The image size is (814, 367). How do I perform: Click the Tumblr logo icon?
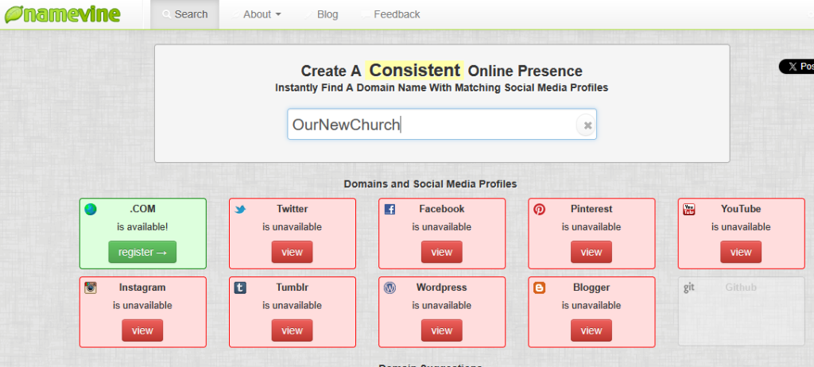click(240, 288)
